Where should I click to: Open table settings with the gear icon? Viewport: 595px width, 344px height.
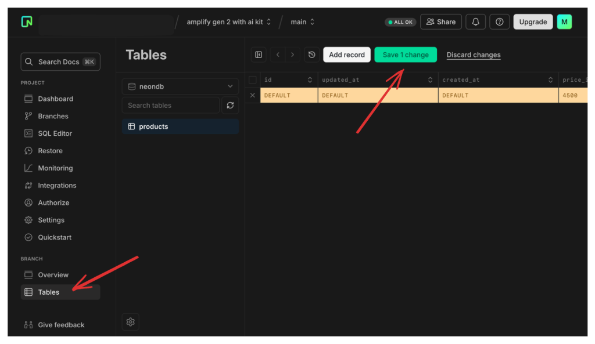[x=130, y=321]
